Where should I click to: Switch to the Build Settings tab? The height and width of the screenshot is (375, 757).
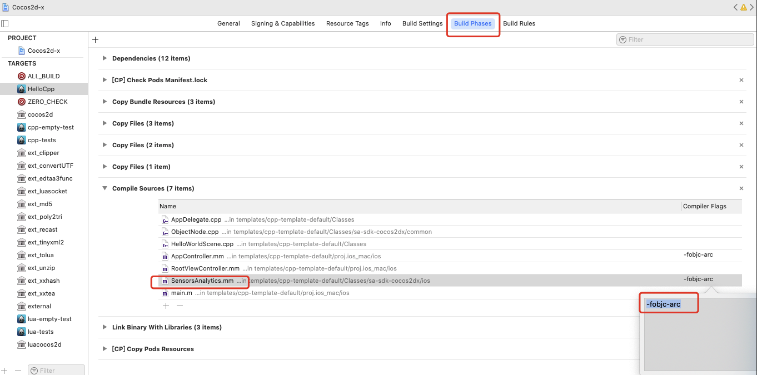coord(422,23)
